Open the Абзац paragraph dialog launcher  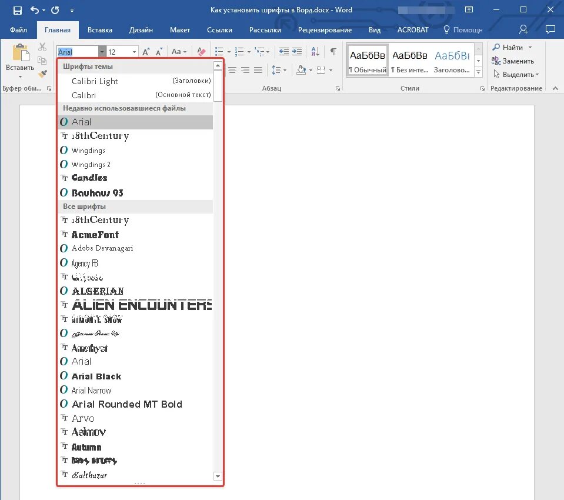(338, 88)
